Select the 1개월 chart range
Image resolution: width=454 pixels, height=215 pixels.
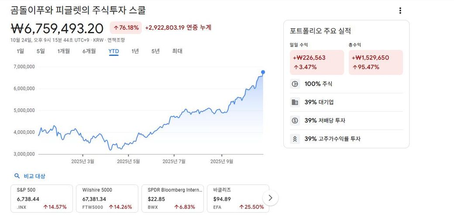click(64, 51)
